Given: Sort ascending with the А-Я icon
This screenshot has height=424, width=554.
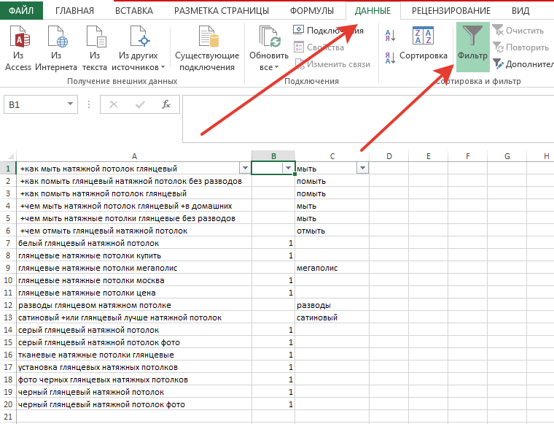Looking at the screenshot, I should coord(390,35).
